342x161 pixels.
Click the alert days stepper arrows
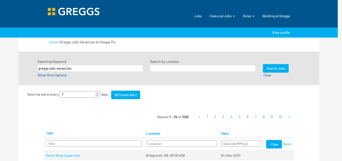pos(97,94)
